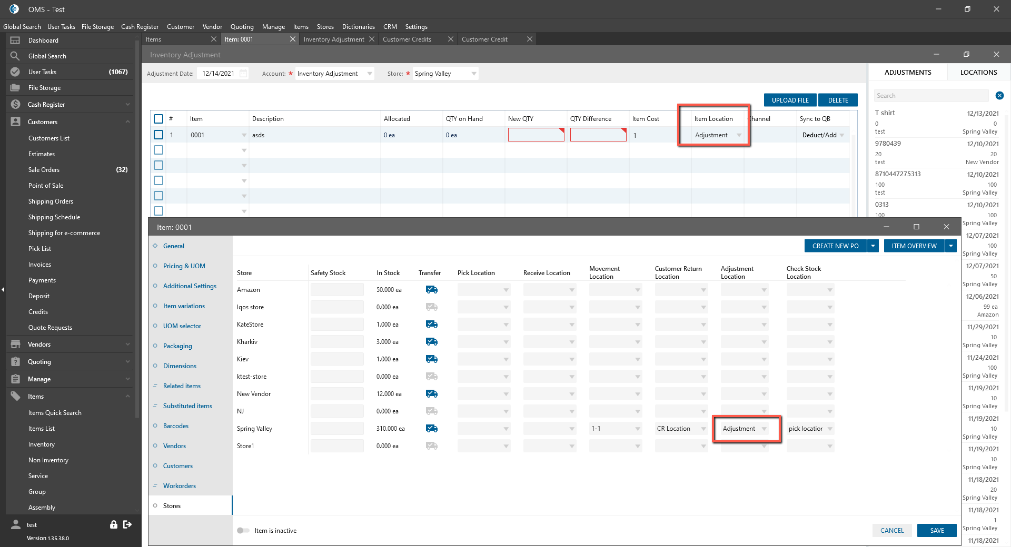Toggle the Item is inactive switch
Screen dimensions: 1011x547
(243, 531)
